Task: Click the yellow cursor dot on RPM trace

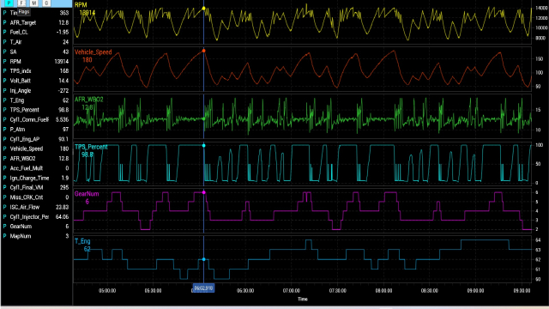Action: tap(204, 9)
